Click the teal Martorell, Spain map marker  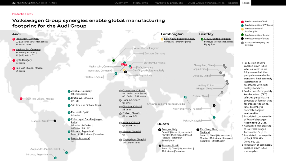click(116, 74)
